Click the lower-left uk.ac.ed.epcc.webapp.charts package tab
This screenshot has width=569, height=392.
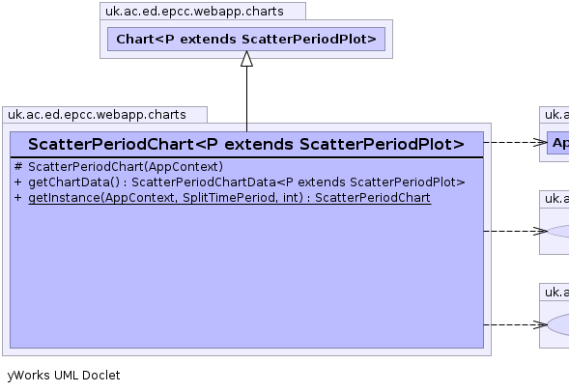pos(105,115)
